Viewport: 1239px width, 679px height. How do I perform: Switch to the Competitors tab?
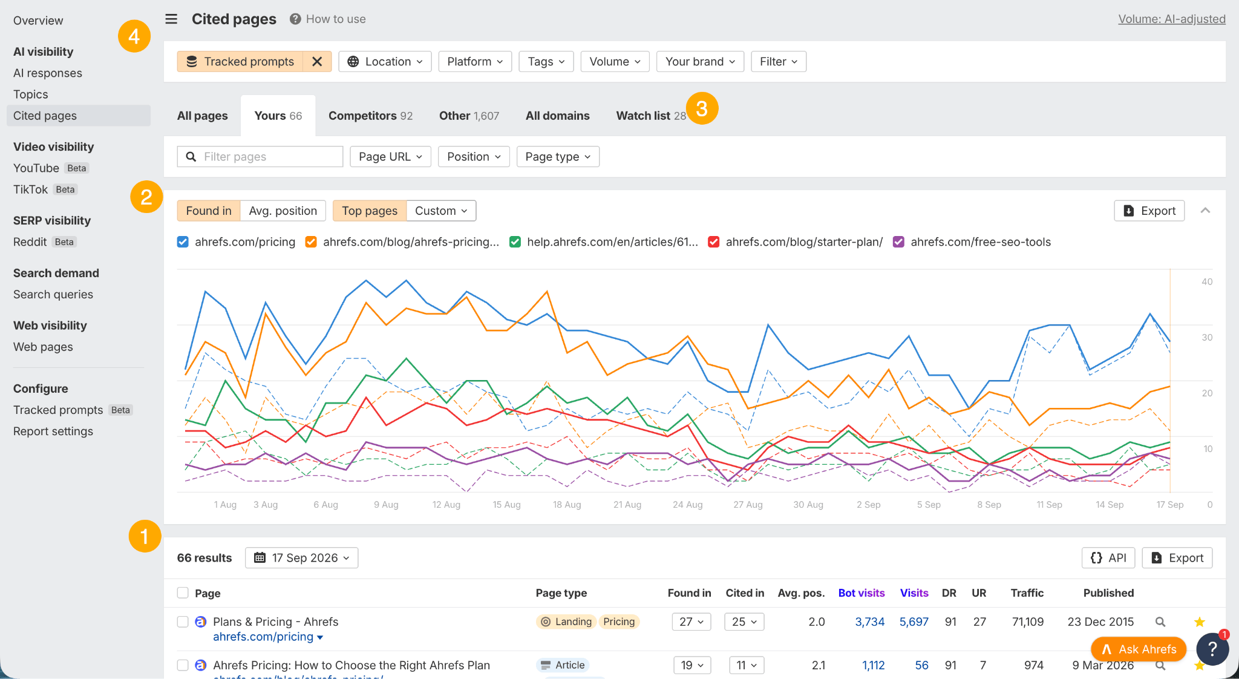pyautogui.click(x=370, y=116)
